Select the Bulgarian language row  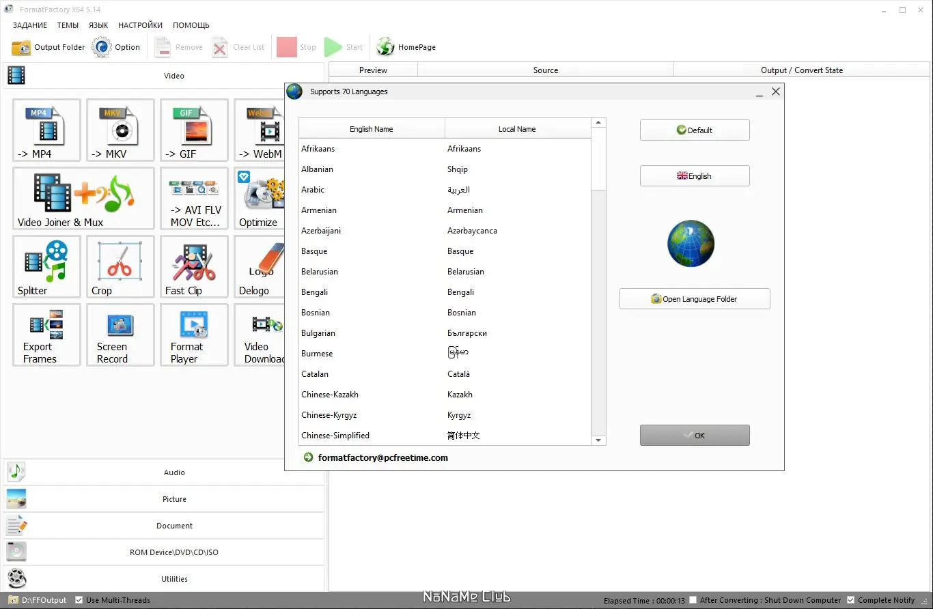(x=445, y=333)
